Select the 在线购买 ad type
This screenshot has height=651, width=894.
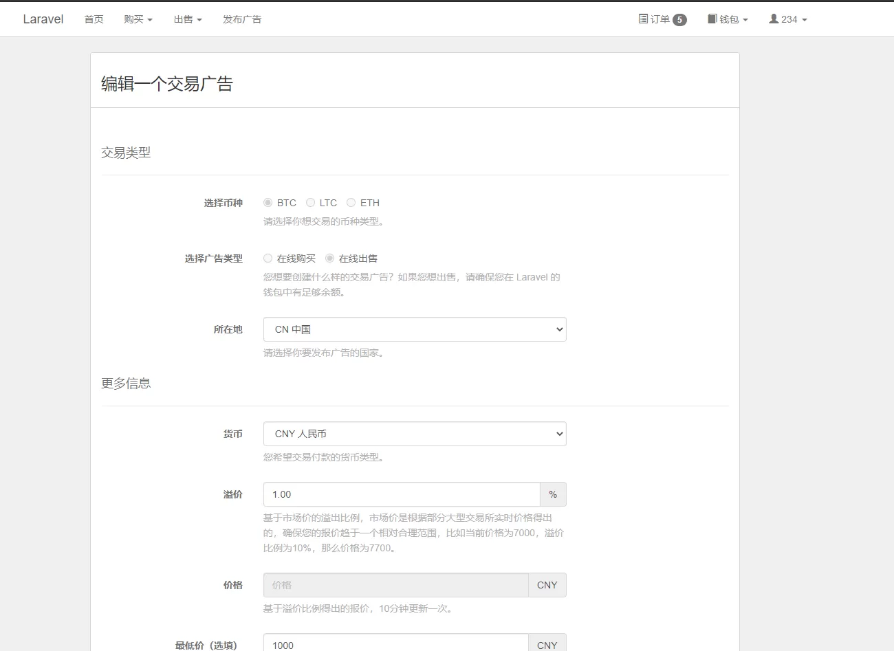(268, 258)
